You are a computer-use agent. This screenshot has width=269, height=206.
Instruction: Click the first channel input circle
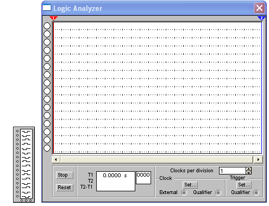click(x=47, y=26)
